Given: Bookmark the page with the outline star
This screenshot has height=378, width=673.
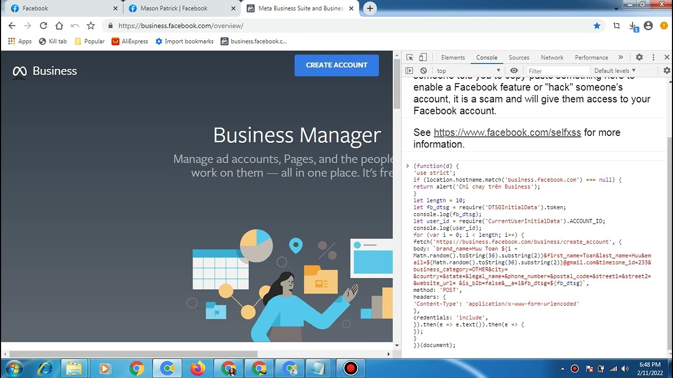Looking at the screenshot, I should pyautogui.click(x=91, y=26).
